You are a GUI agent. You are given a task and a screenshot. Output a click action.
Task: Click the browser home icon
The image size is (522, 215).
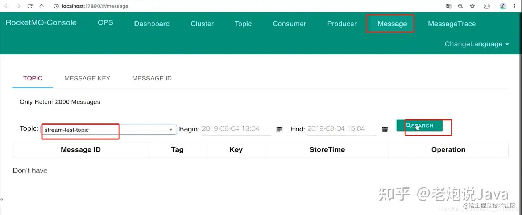point(42,6)
